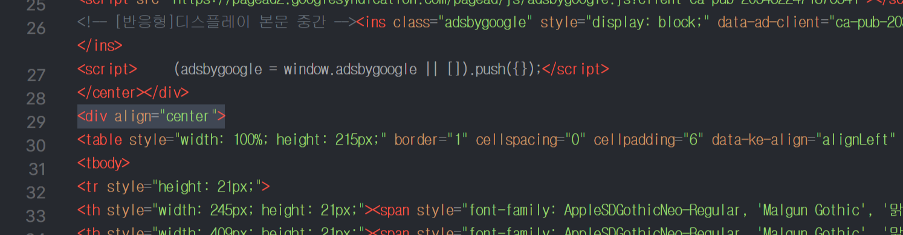The height and width of the screenshot is (235, 903).
Task: Click line number 29 in gutter
Action: point(36,122)
